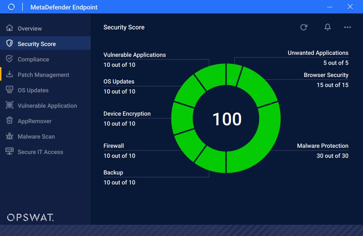Image resolution: width=363 pixels, height=236 pixels.
Task: Click "10 out of 10" under Device Encryption
Action: [119, 124]
